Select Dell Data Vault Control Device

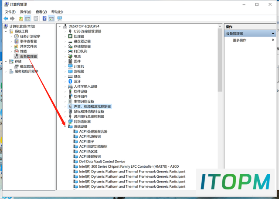(102, 161)
